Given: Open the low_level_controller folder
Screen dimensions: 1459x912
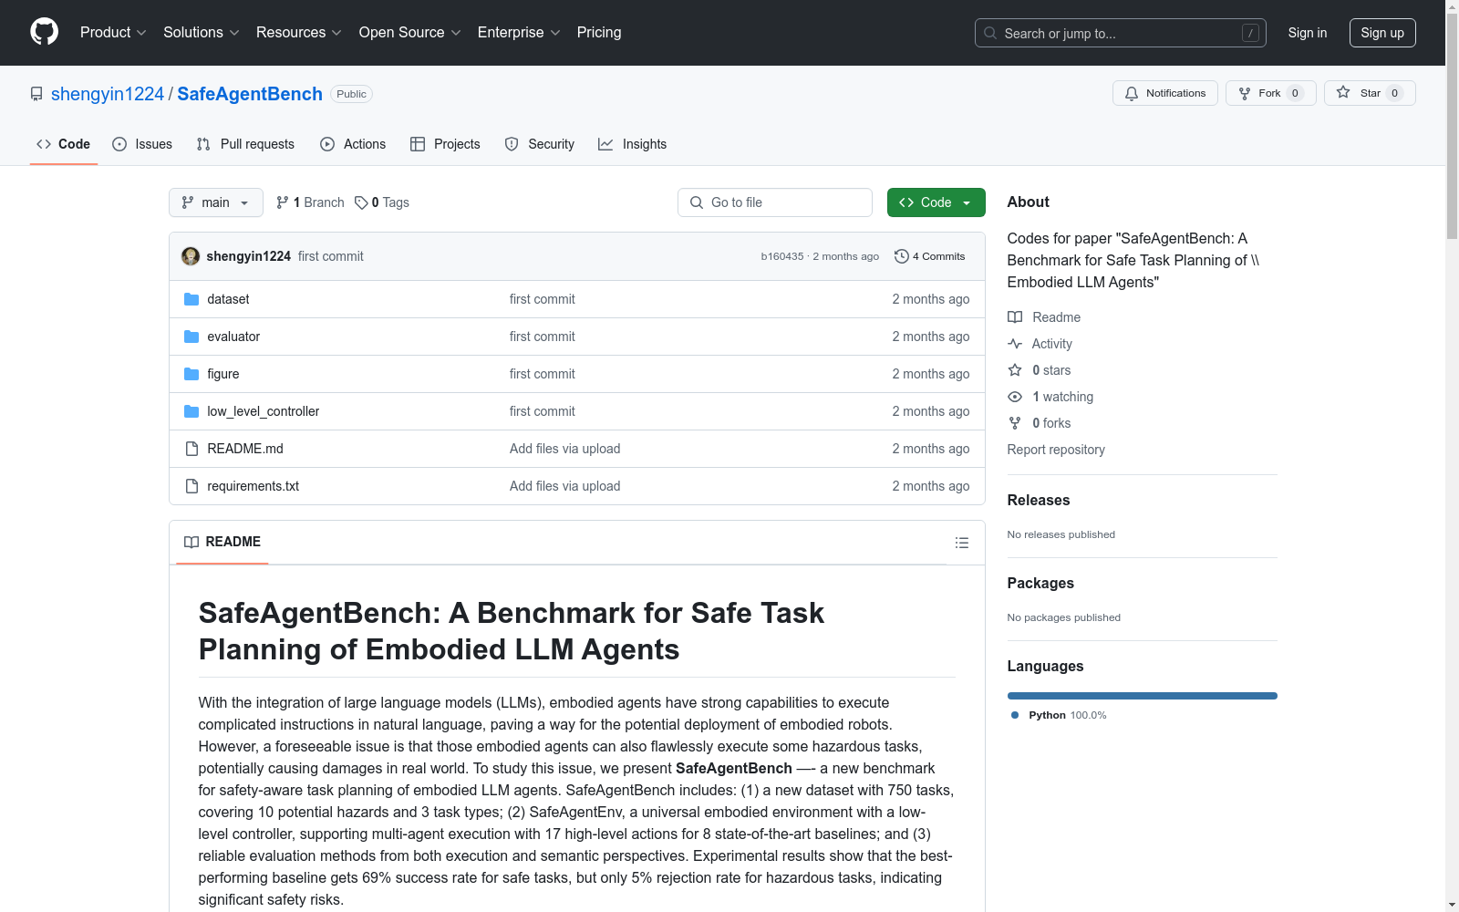Looking at the screenshot, I should click(x=264, y=411).
